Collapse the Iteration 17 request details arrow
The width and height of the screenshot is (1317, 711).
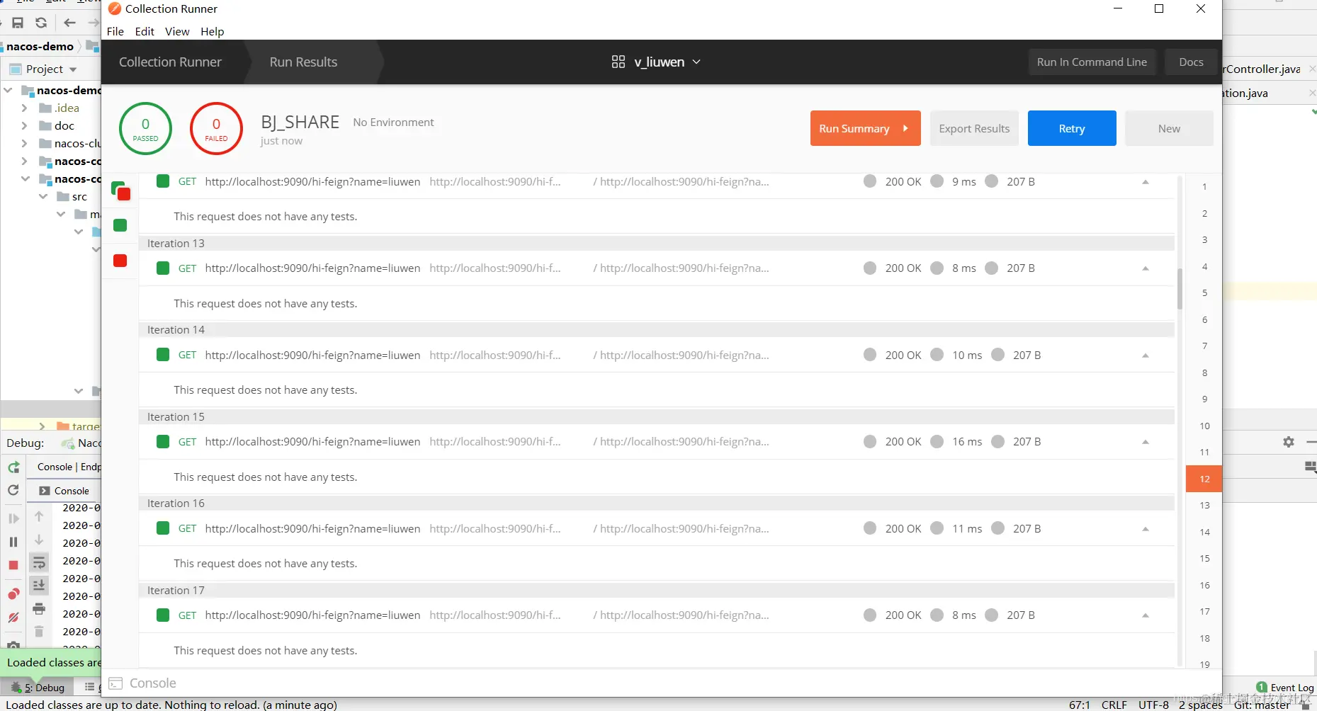pyautogui.click(x=1146, y=615)
